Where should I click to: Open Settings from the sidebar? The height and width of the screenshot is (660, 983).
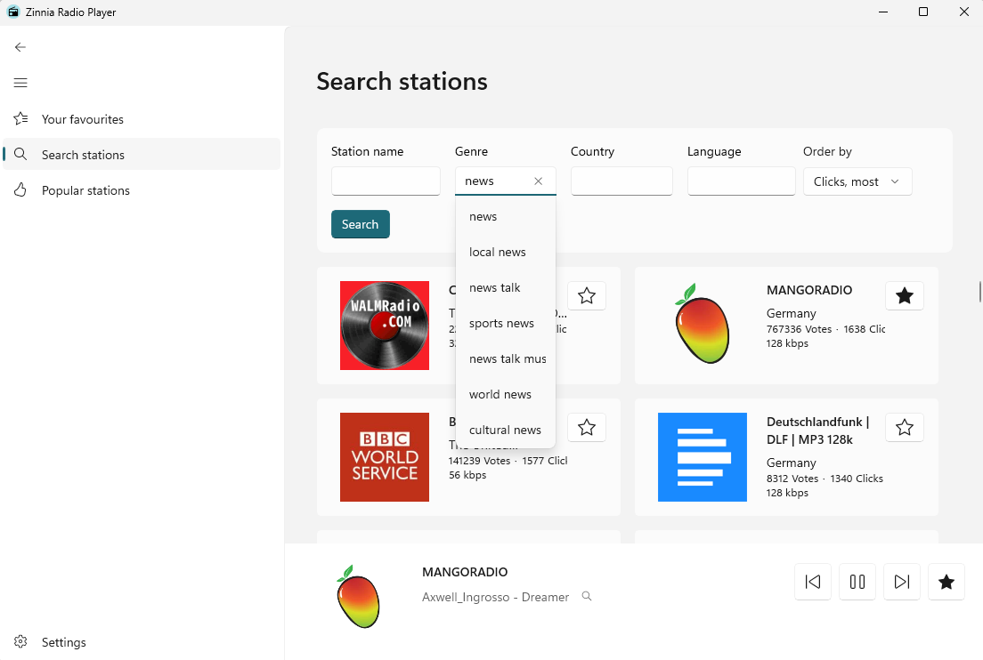click(x=63, y=642)
